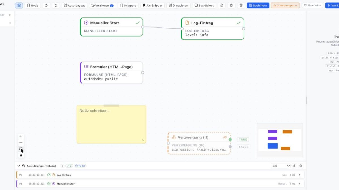Save selection with Als Snippet
This screenshot has width=339, height=190.
(153, 5)
